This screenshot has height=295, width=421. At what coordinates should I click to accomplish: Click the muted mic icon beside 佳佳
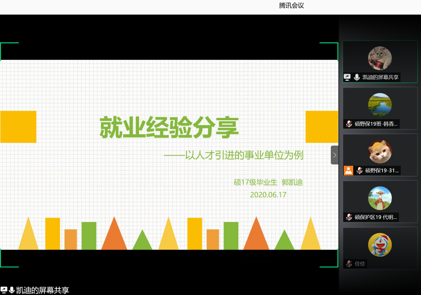tap(349, 264)
